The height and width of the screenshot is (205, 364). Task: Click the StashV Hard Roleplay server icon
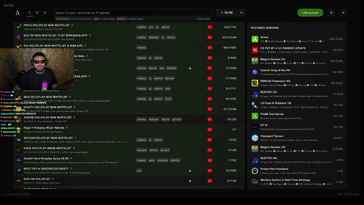(18, 160)
